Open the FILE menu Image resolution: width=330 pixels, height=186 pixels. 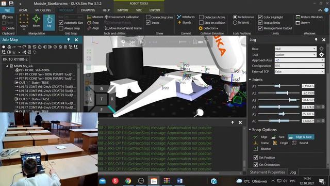(x=7, y=10)
